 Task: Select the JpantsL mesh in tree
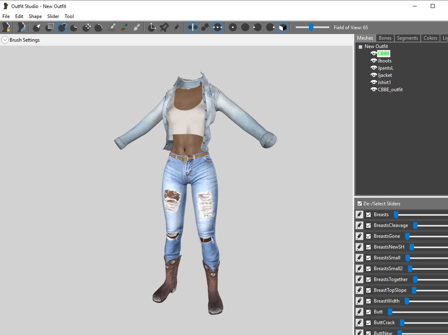385,68
